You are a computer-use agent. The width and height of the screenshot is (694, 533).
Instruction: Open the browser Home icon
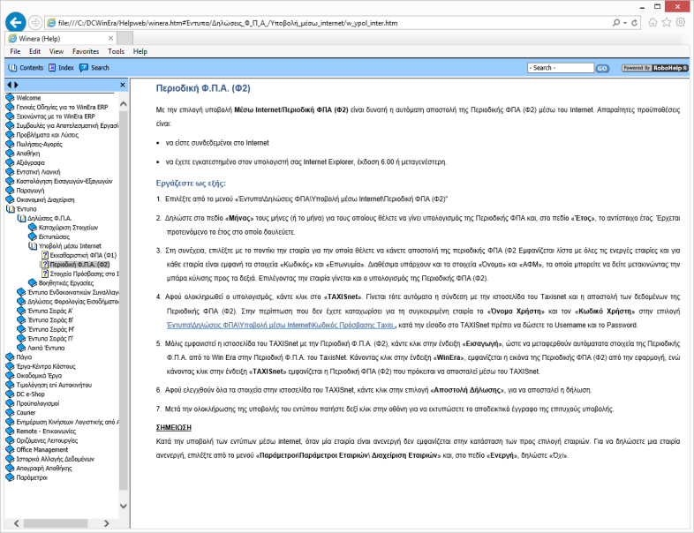653,22
